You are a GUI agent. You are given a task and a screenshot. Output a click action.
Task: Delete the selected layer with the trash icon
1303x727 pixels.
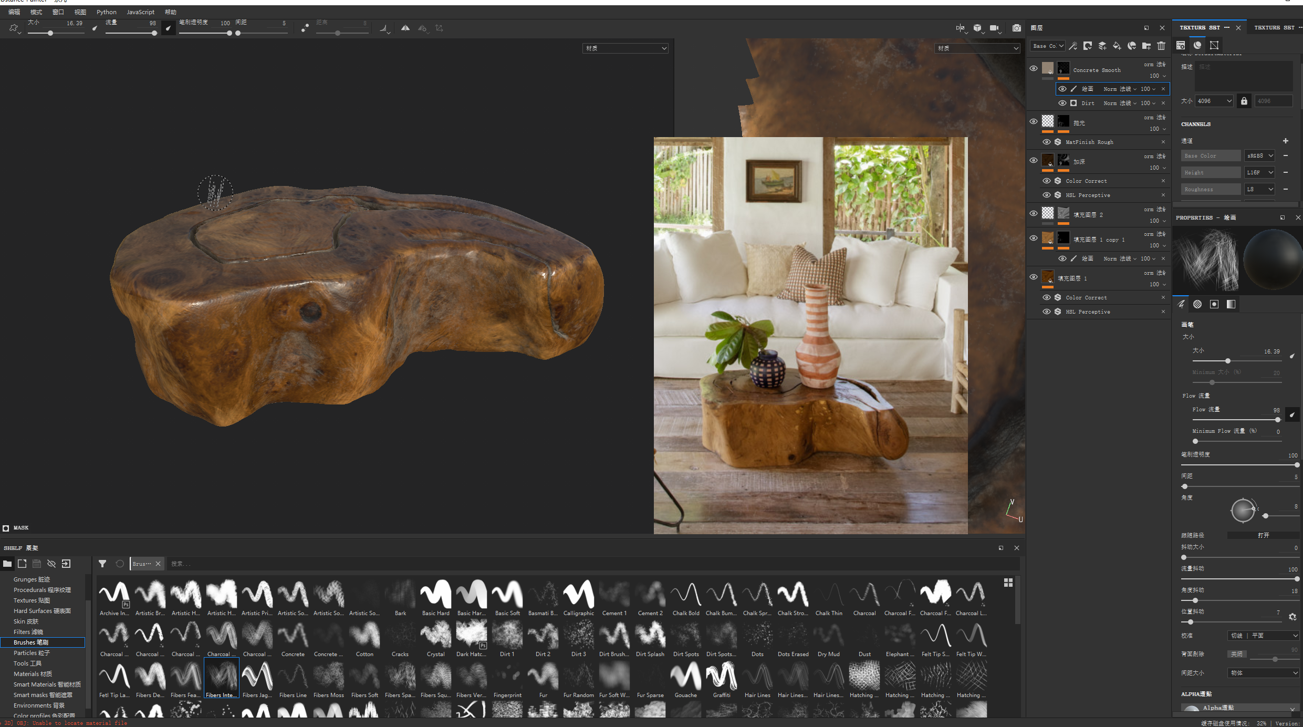pos(1161,46)
